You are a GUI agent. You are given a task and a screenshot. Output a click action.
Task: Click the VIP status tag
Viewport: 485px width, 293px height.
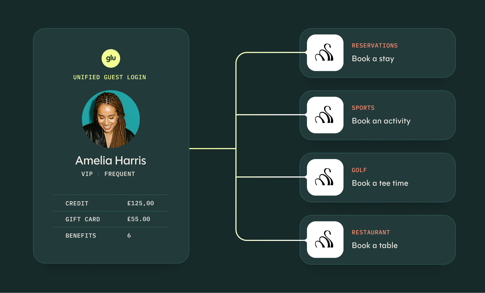[87, 174]
